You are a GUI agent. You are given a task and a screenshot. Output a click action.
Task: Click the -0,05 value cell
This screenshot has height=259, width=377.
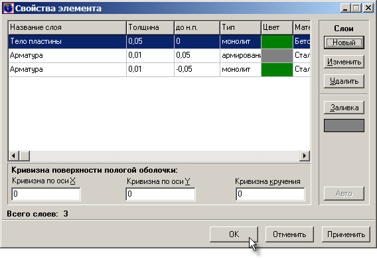[197, 70]
